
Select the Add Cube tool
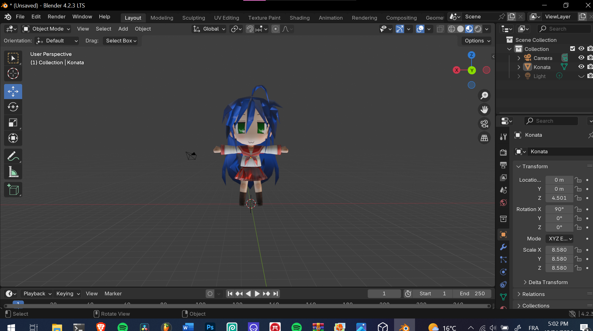(x=13, y=190)
